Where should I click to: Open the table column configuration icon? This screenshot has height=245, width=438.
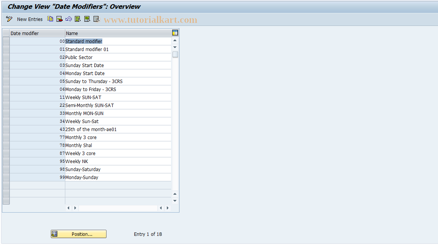[x=175, y=33]
